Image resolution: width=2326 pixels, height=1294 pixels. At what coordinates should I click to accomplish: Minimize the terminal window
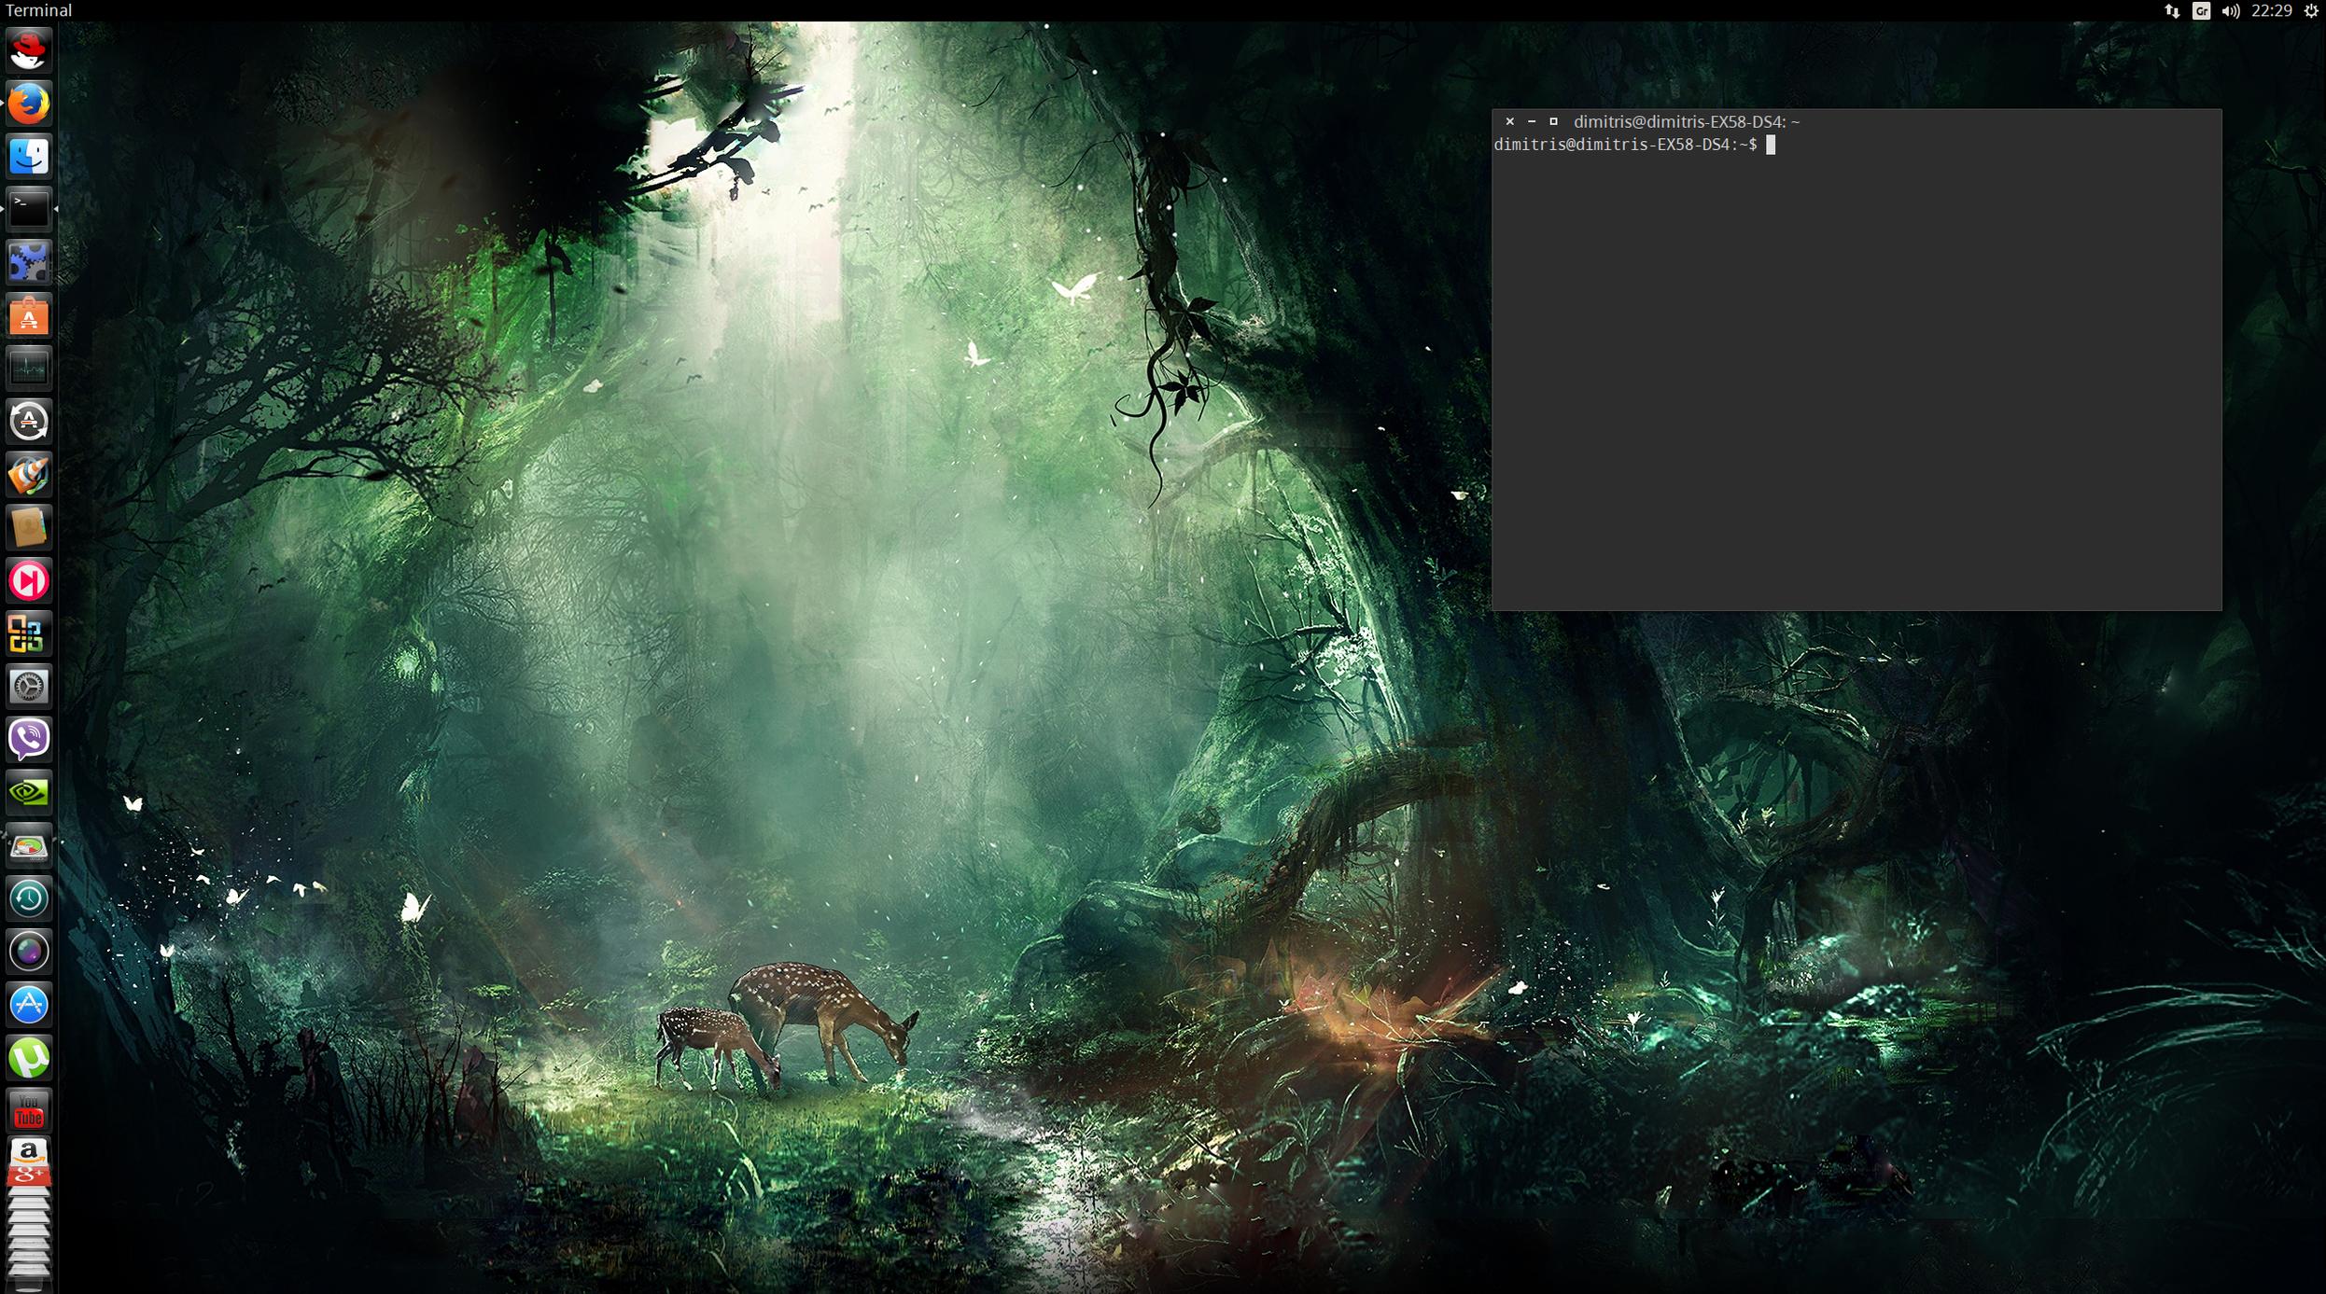coord(1531,122)
